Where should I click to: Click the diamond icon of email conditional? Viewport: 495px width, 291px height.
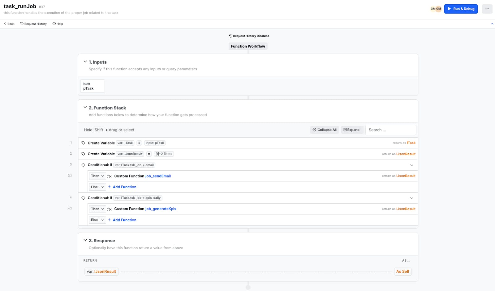coord(83,165)
